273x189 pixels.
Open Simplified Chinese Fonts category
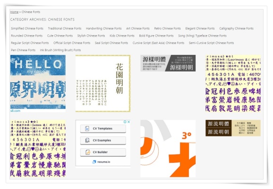[x=27, y=28]
